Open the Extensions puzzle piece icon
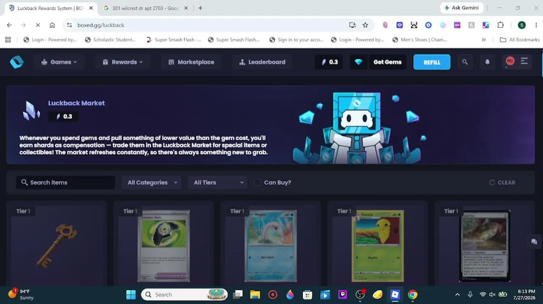 click(500, 25)
